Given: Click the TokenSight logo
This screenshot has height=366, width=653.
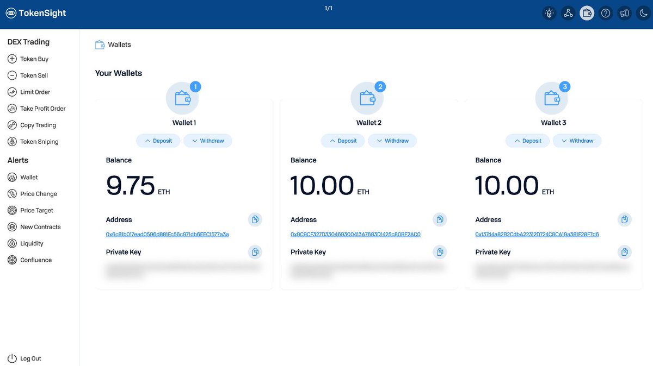Looking at the screenshot, I should [36, 13].
